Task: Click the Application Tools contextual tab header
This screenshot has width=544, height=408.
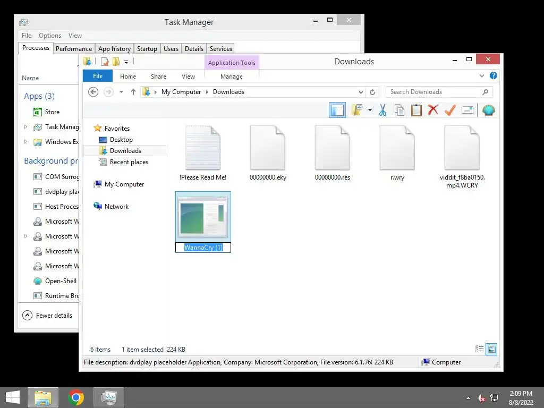Action: point(232,63)
